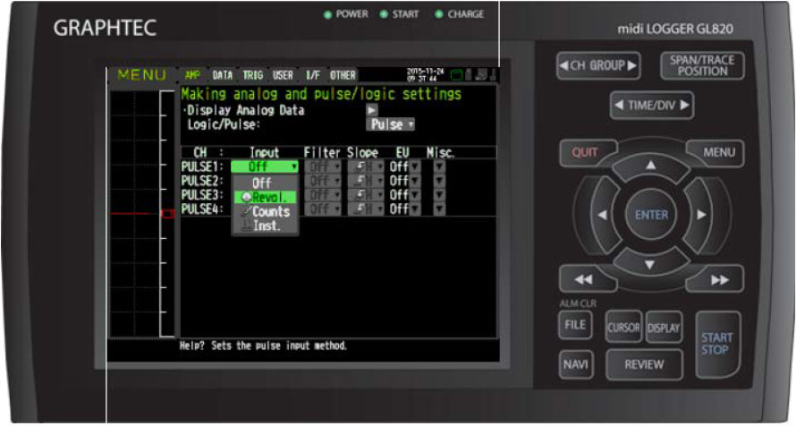The image size is (796, 426).
Task: Click the FILE key
Action: point(575,325)
